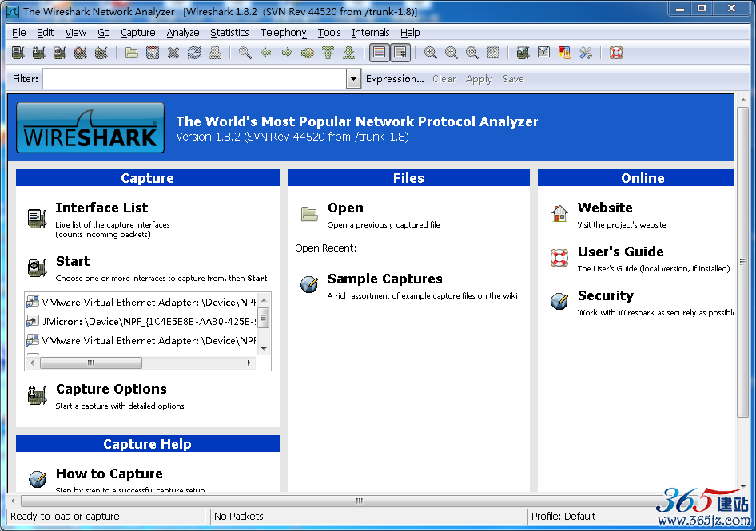Expand the Filter history dropdown
Screen dimensions: 756x531
(x=353, y=78)
